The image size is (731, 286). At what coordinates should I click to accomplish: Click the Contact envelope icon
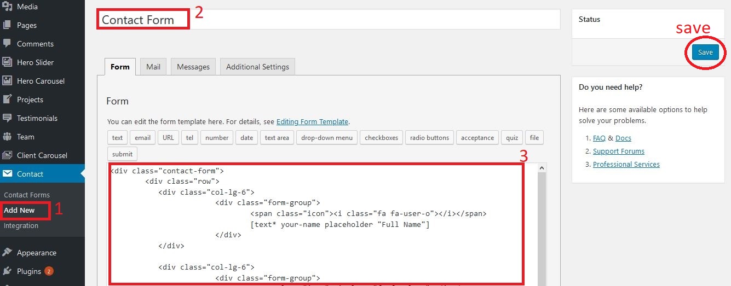(x=8, y=174)
